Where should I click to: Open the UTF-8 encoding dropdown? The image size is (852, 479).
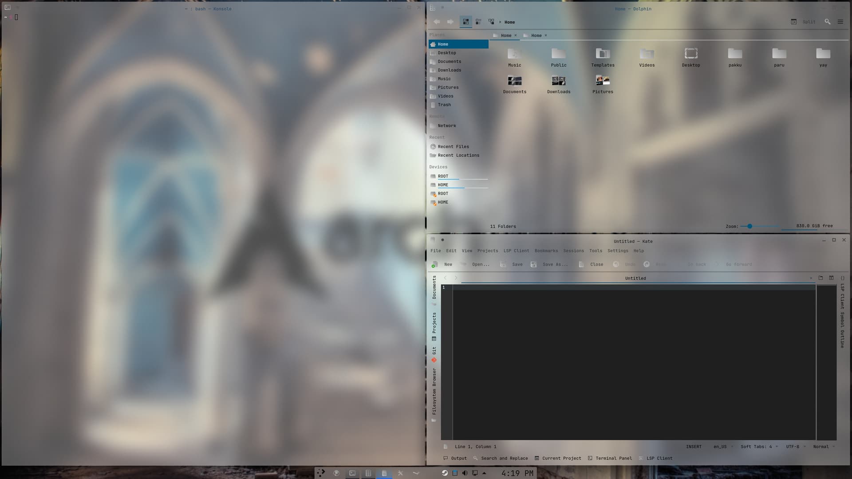[x=793, y=447]
